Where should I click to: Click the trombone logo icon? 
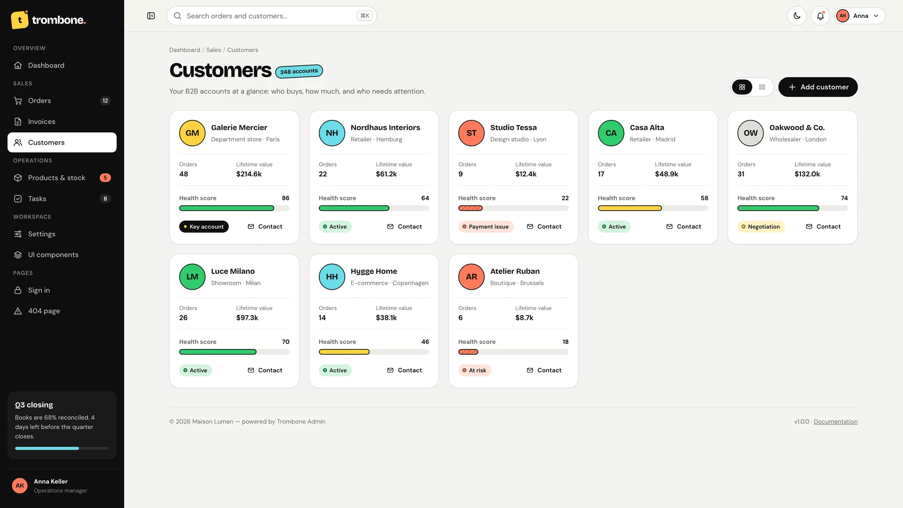(x=20, y=20)
